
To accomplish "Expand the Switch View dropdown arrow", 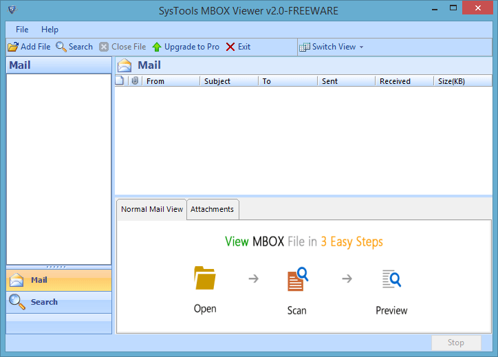I will click(x=361, y=47).
